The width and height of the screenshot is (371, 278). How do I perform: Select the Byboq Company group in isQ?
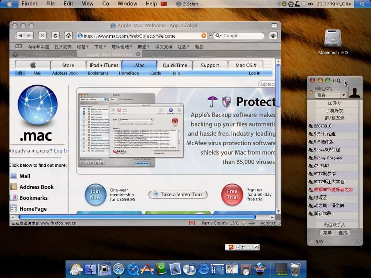pos(333,158)
